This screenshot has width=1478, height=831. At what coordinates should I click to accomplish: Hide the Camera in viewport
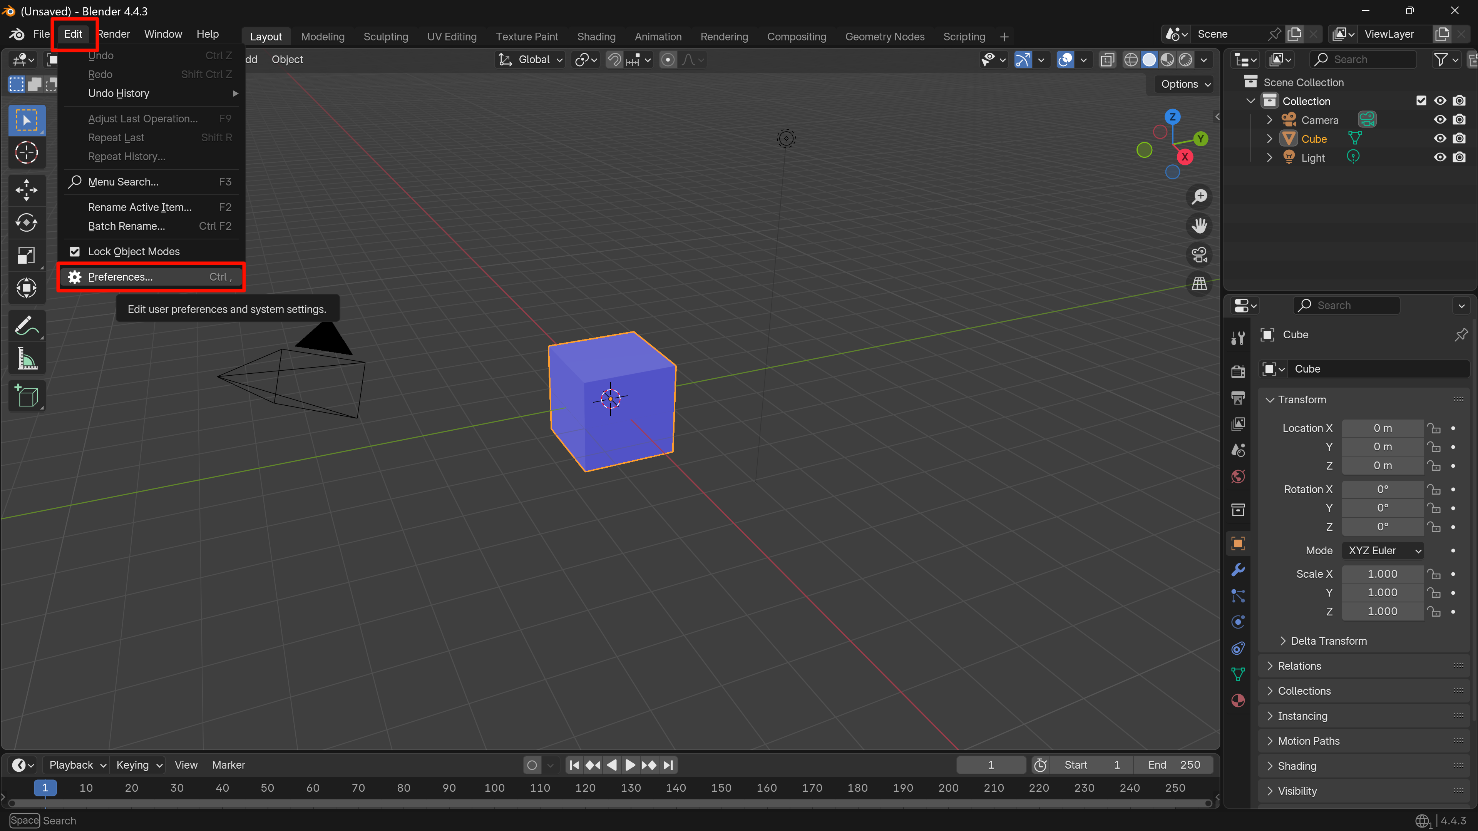pos(1440,120)
